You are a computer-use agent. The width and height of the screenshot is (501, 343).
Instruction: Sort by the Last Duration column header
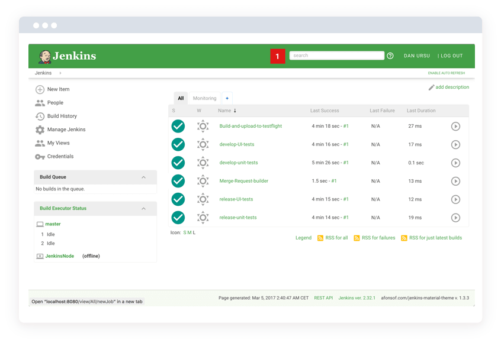pos(421,111)
